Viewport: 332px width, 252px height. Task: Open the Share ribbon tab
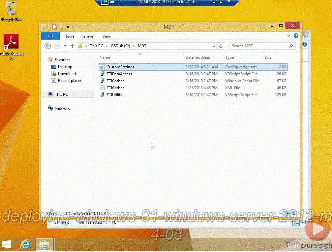88,36
